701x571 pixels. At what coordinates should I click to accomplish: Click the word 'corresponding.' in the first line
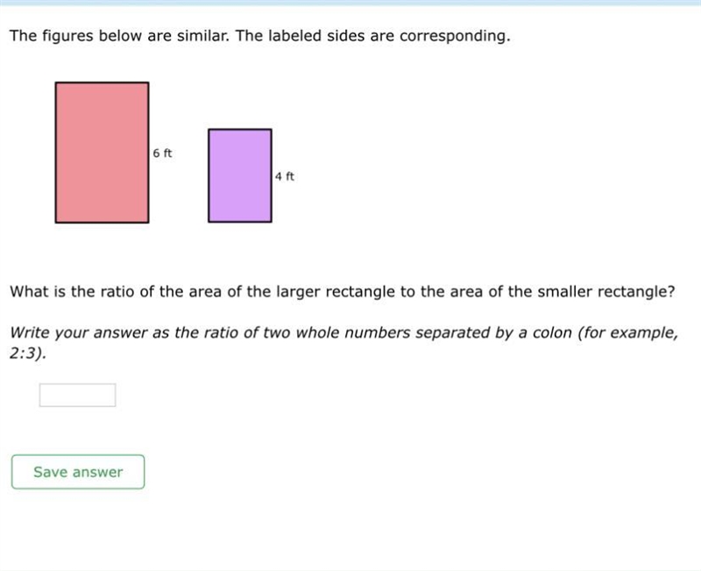point(455,36)
